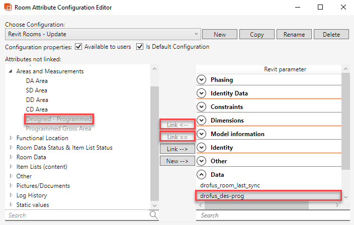Expand the Phasing group chevron

click(x=202, y=80)
